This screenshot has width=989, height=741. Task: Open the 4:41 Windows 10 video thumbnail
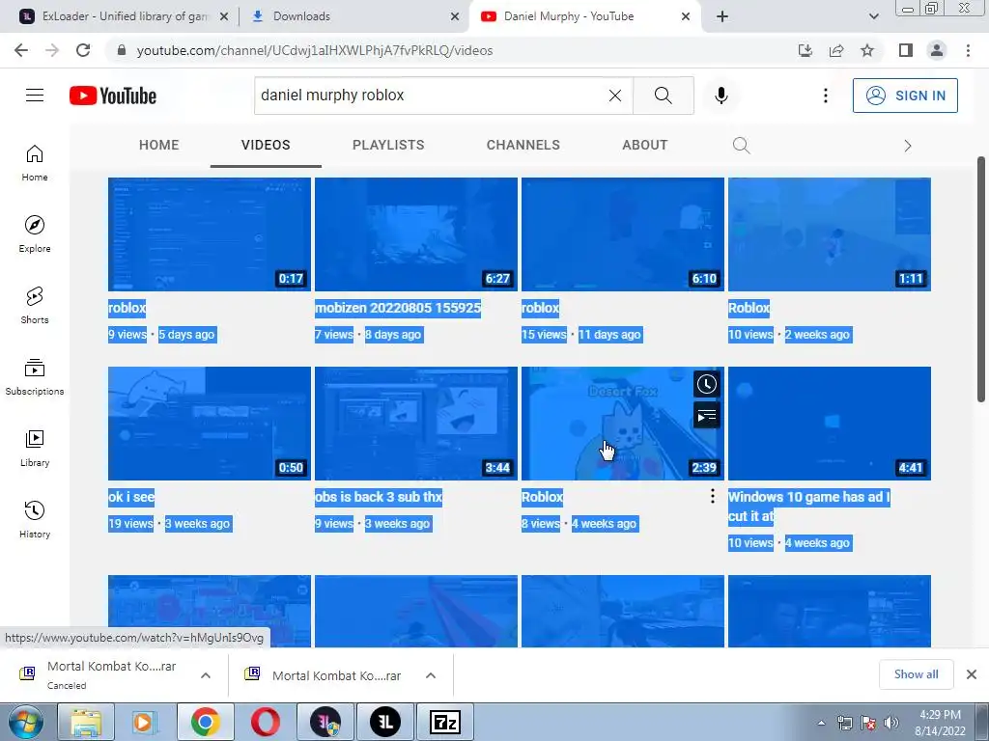coord(830,423)
